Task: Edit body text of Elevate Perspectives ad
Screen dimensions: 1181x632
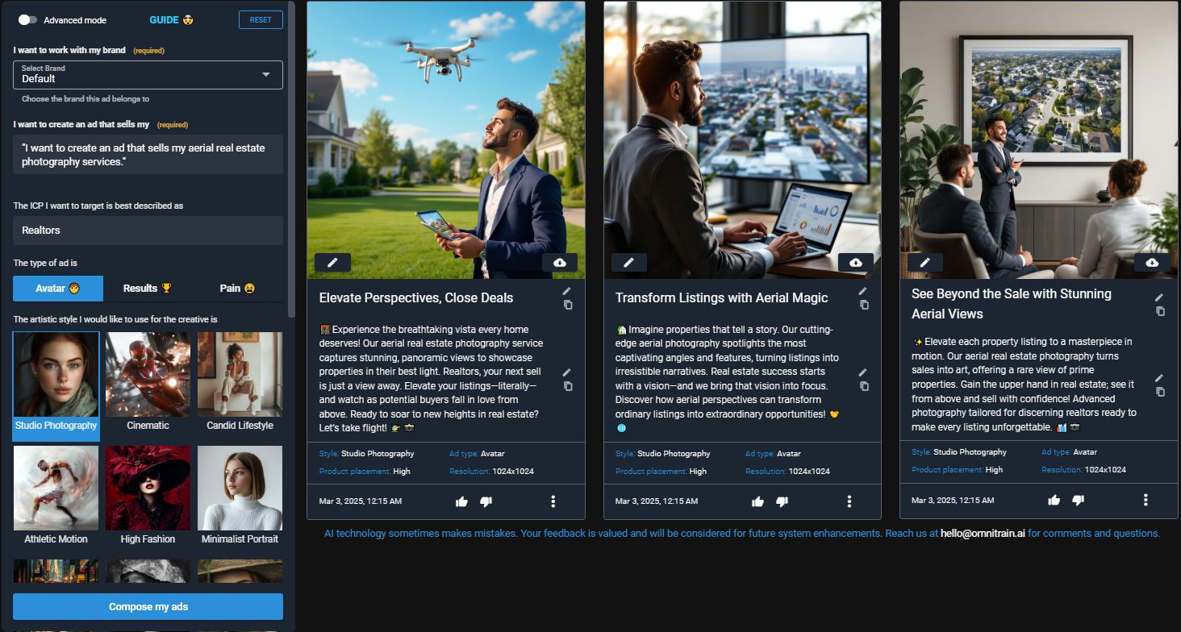Action: pyautogui.click(x=567, y=372)
